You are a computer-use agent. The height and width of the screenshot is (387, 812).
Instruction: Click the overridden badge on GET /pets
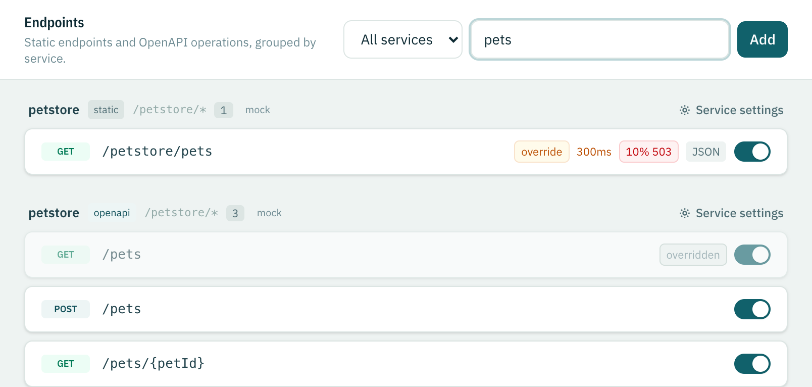pyautogui.click(x=693, y=255)
